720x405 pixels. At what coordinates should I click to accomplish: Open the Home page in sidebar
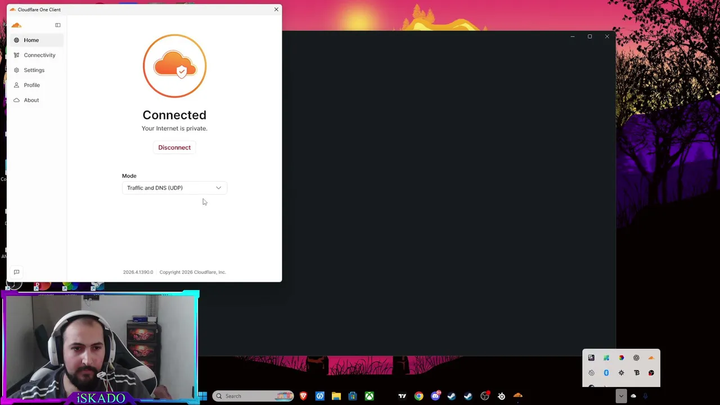[37, 40]
